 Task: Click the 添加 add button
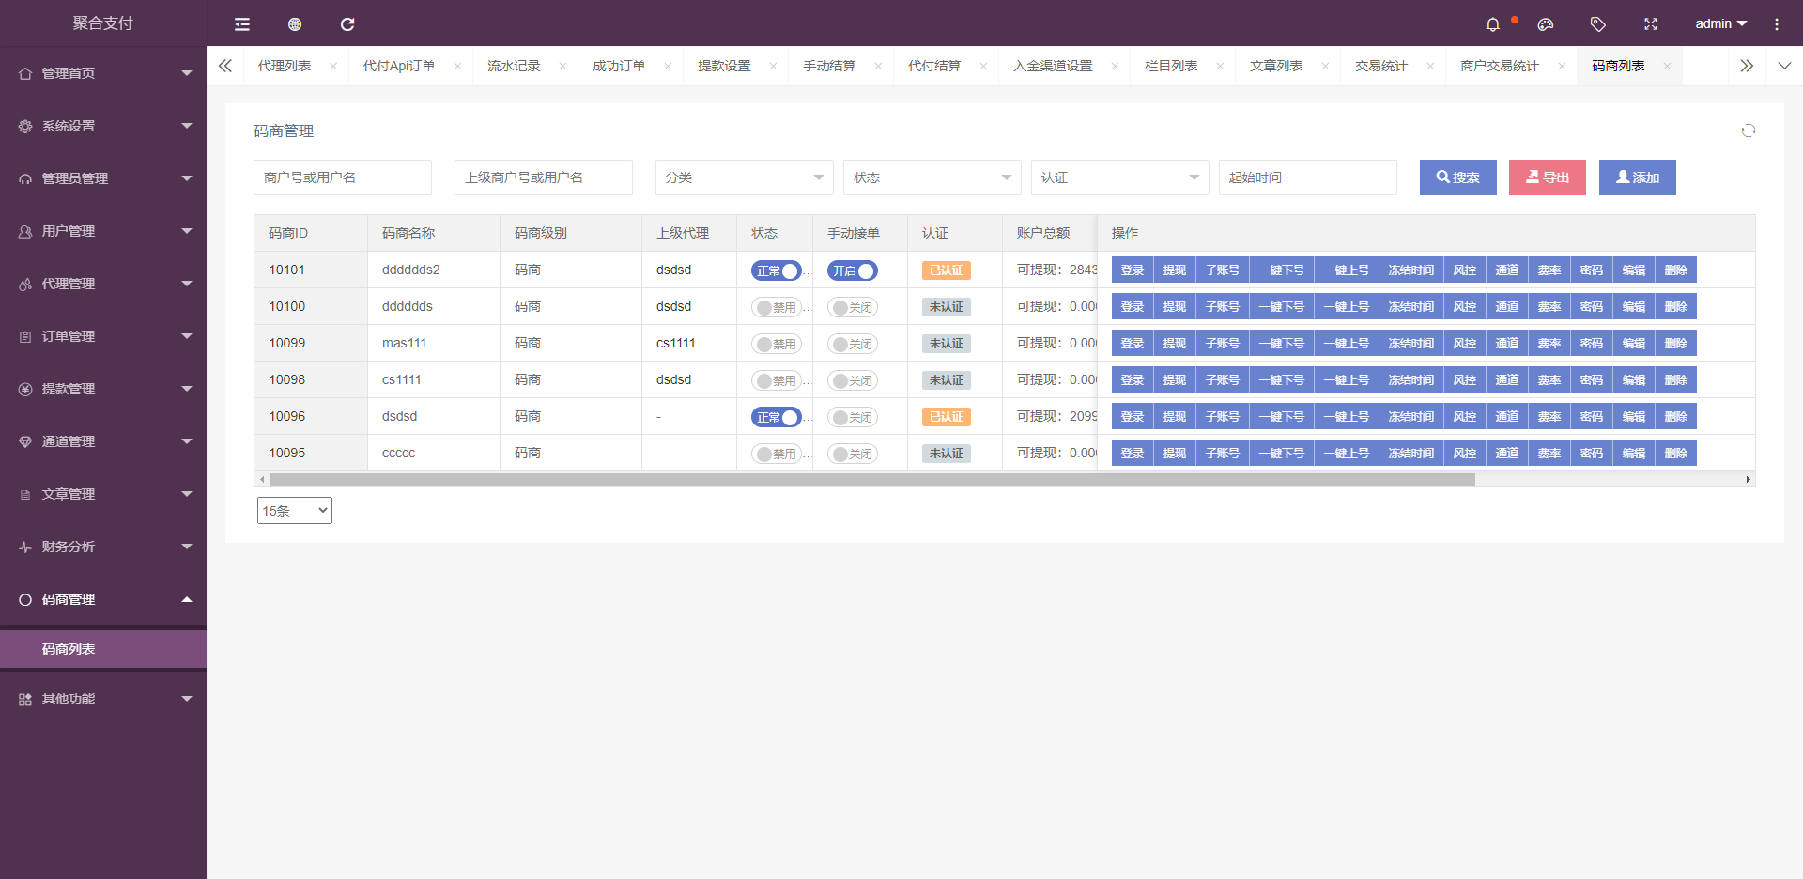coord(1638,177)
